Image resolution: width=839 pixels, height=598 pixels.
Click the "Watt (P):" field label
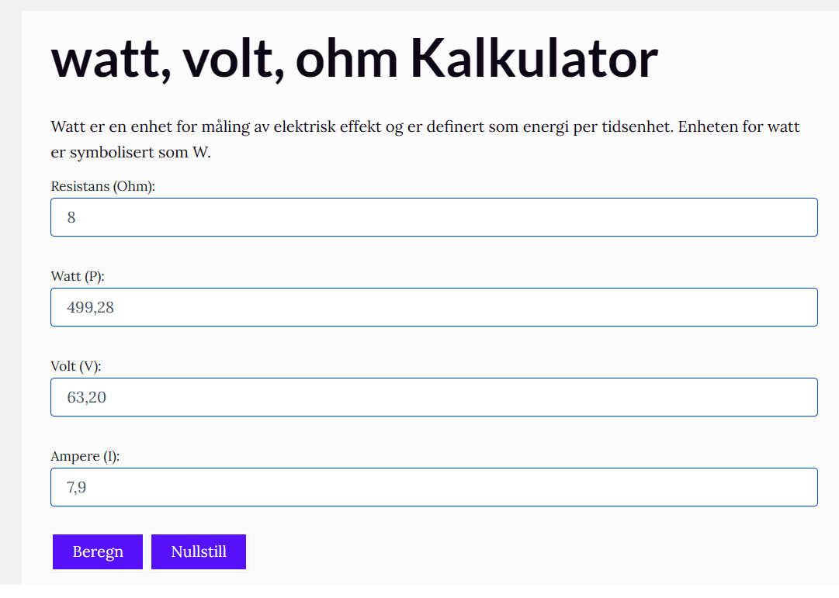point(78,276)
